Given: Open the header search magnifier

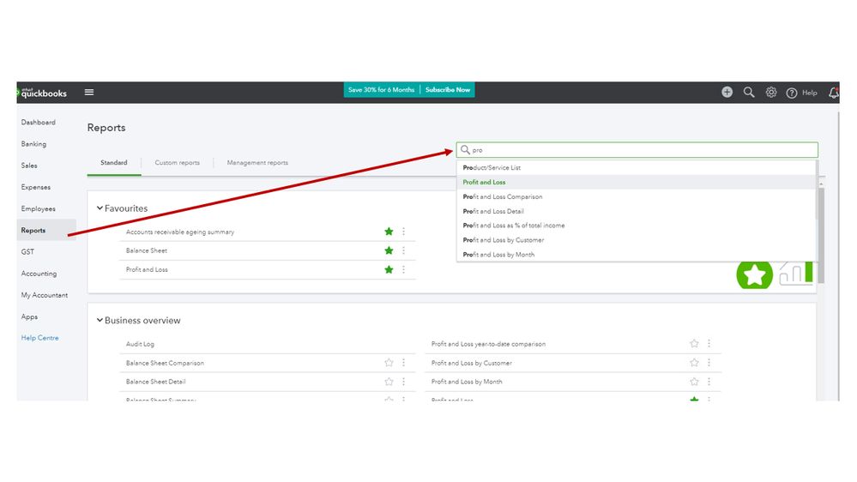Looking at the screenshot, I should point(749,93).
